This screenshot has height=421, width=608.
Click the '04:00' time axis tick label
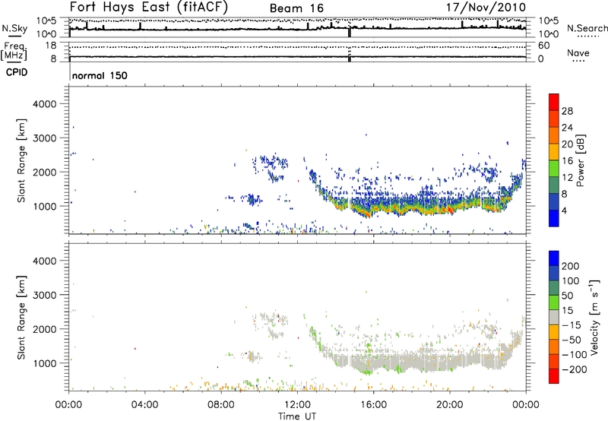pyautogui.click(x=144, y=405)
